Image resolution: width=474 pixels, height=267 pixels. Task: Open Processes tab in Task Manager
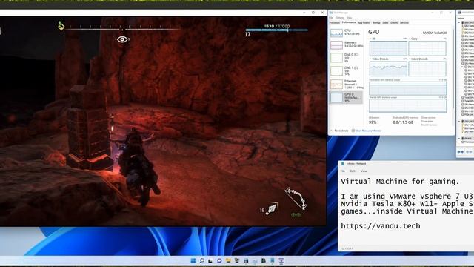click(335, 23)
